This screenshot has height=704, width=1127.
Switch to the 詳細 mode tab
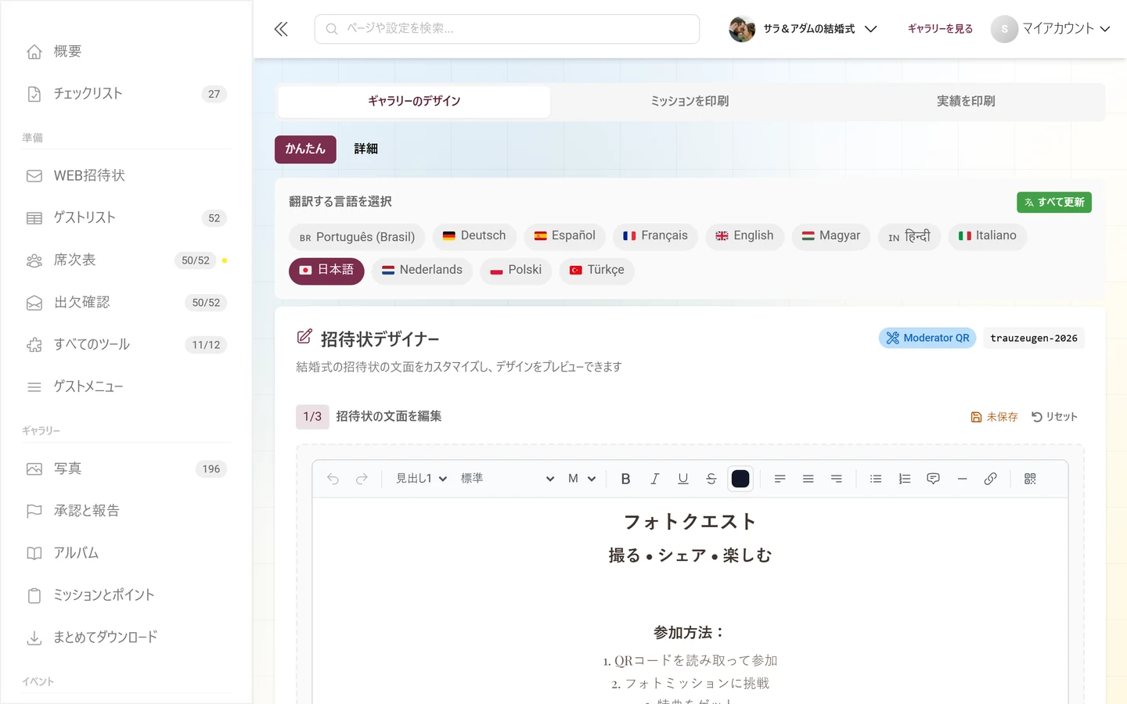[x=366, y=149]
